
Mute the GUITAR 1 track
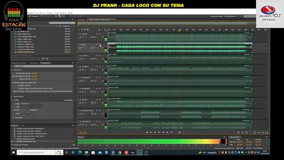pyautogui.click(x=97, y=56)
